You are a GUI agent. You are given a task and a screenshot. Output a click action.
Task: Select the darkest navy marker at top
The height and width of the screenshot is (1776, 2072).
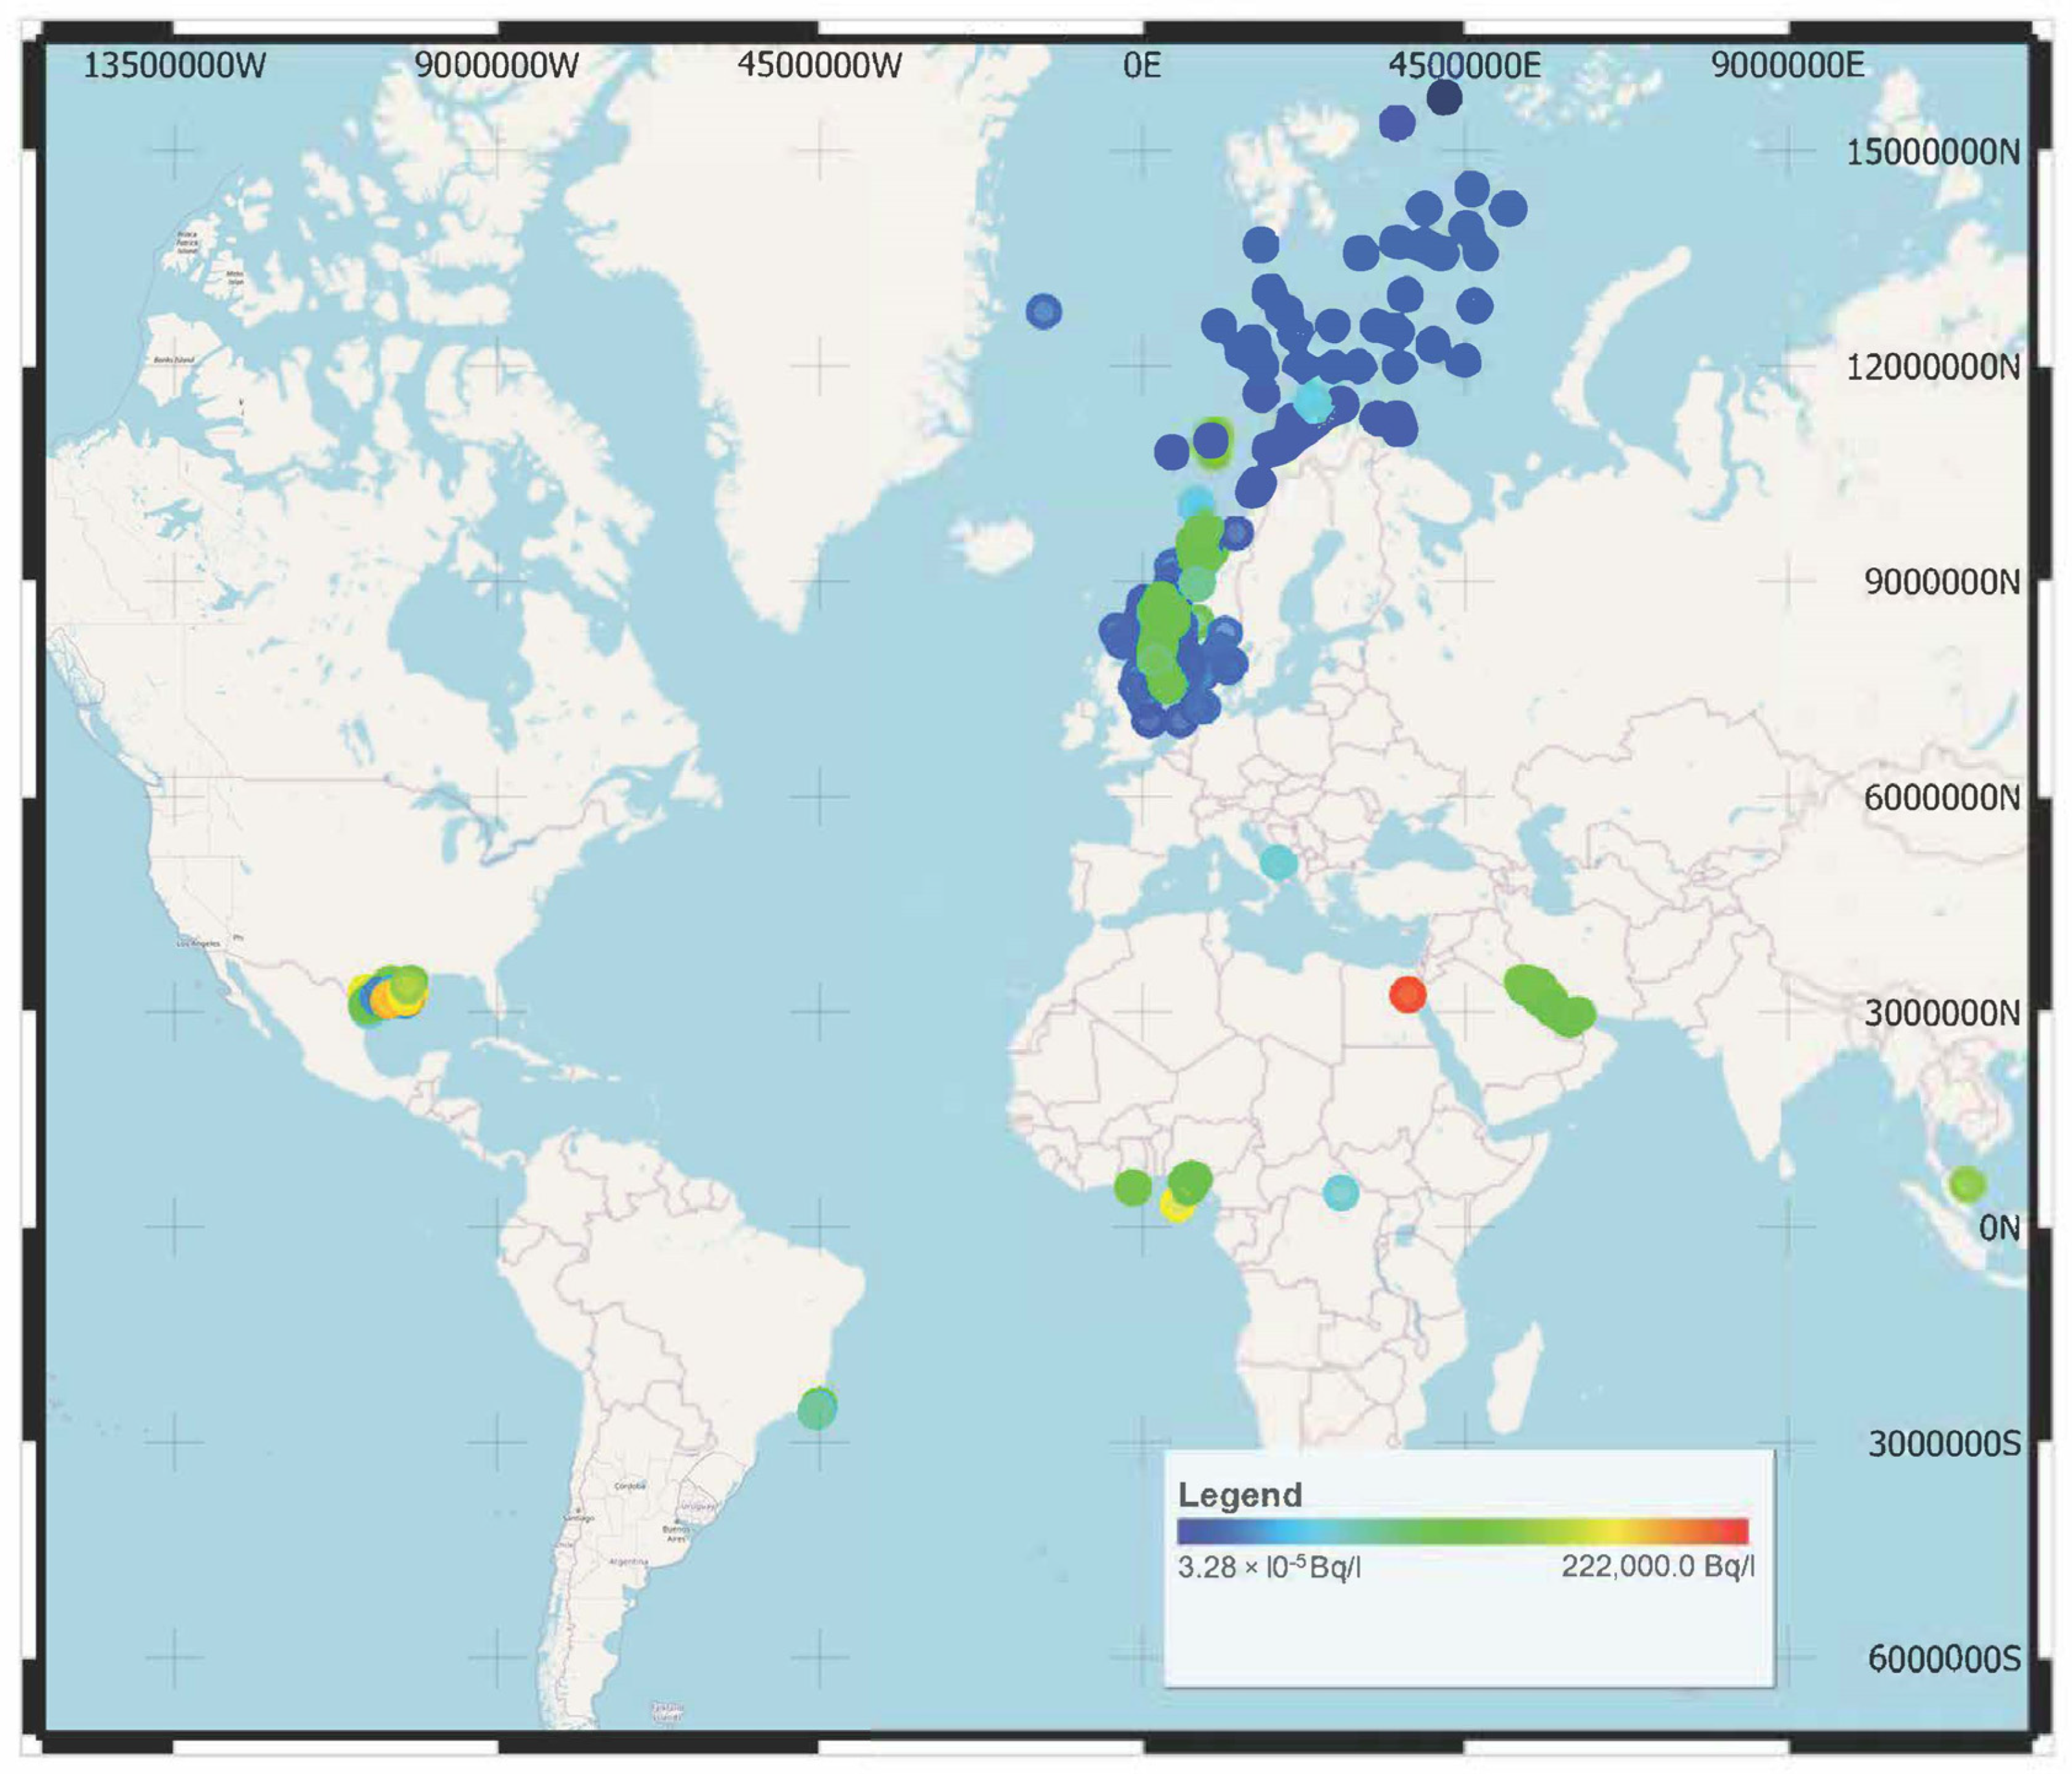[1444, 97]
